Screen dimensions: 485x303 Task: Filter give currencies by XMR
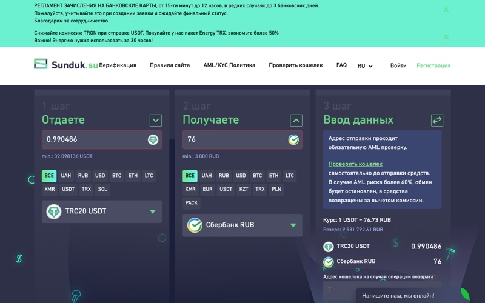[50, 189]
